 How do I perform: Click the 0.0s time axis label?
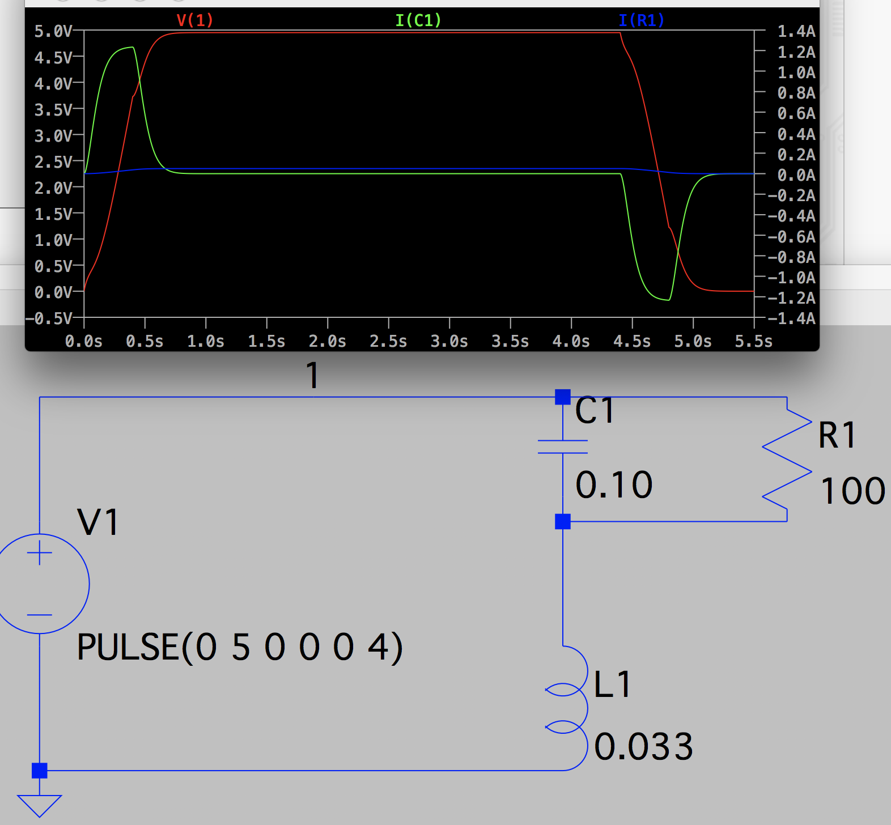84,341
